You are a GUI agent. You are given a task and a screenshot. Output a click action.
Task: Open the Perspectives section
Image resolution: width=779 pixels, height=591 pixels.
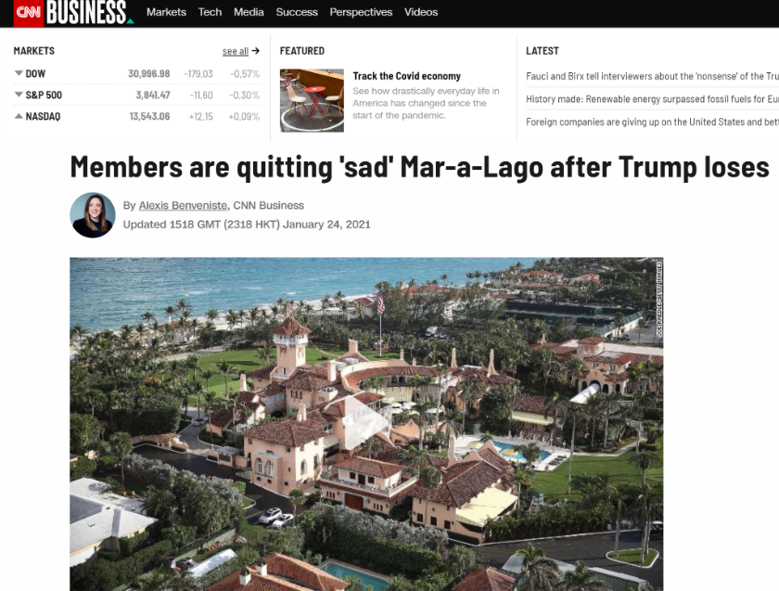361,12
